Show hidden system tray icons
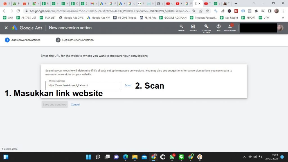 coord(244,157)
